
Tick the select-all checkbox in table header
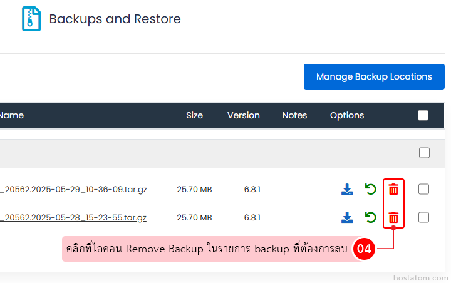(423, 115)
